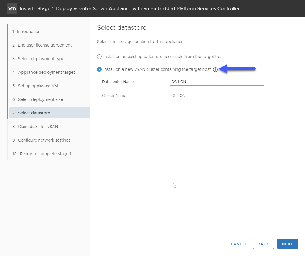This screenshot has height=256, width=305.
Task: Focus the Cluster Name field with CL-LON
Action: (x=217, y=96)
